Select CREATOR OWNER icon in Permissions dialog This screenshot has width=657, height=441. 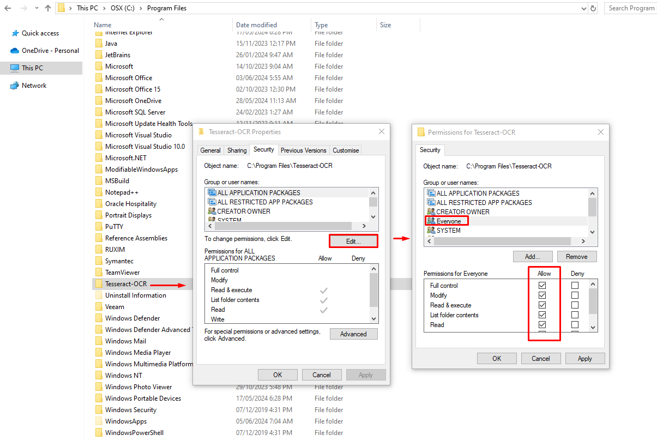tap(431, 212)
